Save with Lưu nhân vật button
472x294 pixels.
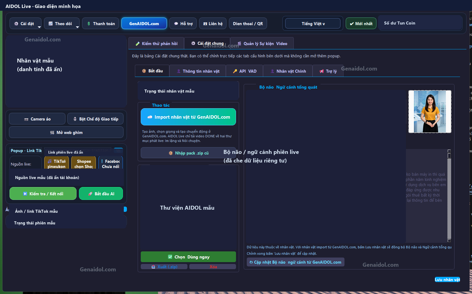[x=447, y=280]
